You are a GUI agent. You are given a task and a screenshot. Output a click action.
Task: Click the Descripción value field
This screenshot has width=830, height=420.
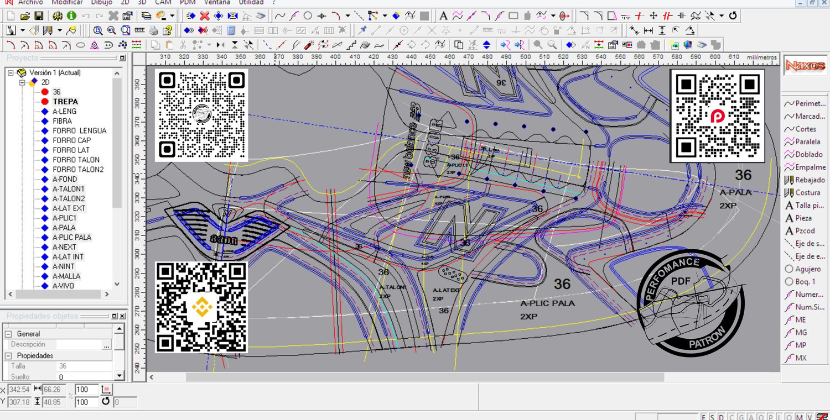[79, 345]
